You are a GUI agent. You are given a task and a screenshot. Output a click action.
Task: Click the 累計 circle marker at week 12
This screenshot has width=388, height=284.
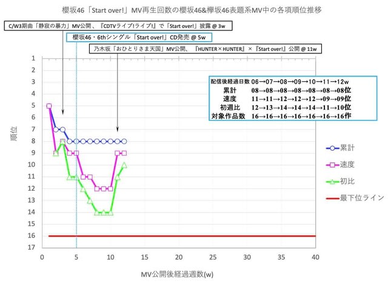point(124,141)
